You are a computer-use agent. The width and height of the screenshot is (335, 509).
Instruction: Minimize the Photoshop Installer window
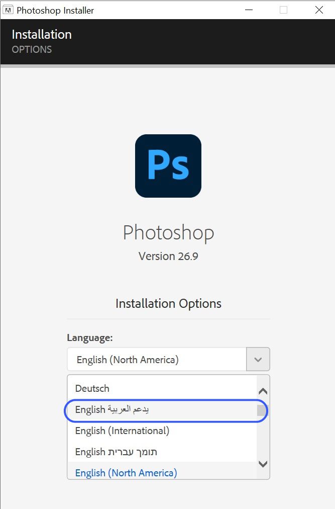click(x=249, y=10)
